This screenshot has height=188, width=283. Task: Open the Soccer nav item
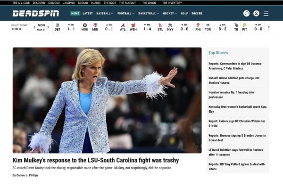tap(197, 13)
